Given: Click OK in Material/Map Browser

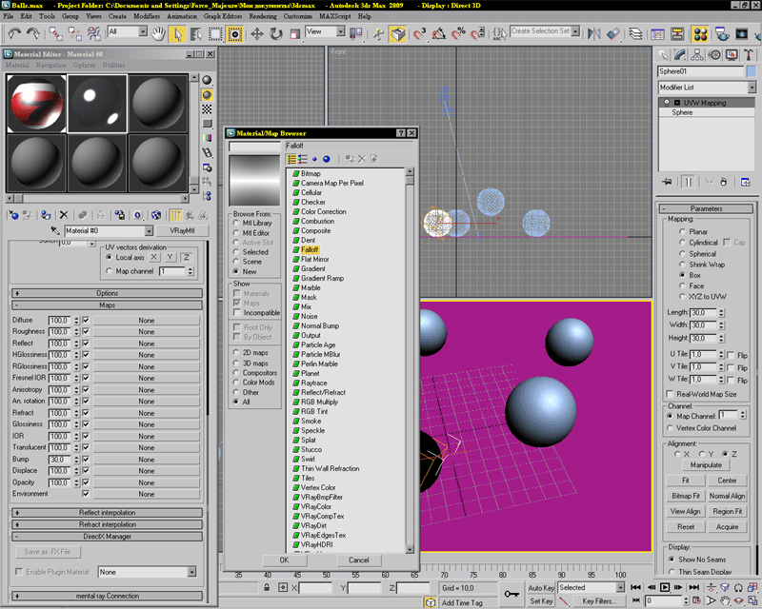Looking at the screenshot, I should [x=284, y=560].
